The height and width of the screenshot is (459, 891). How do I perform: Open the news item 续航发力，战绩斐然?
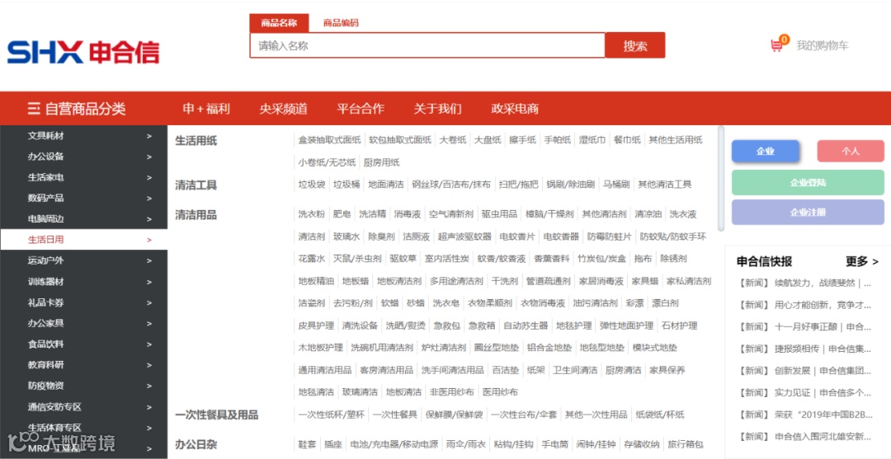[804, 283]
